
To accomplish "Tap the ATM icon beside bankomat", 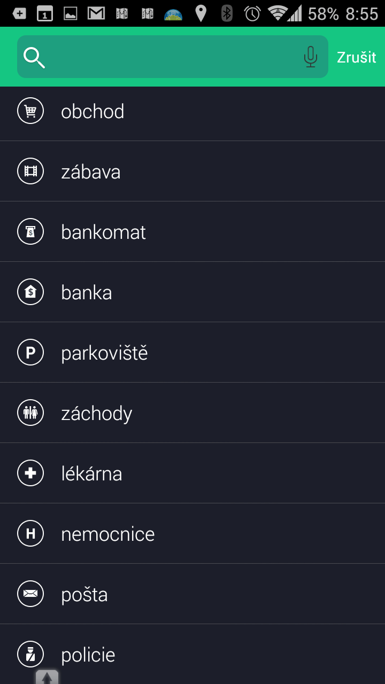I will 30,232.
